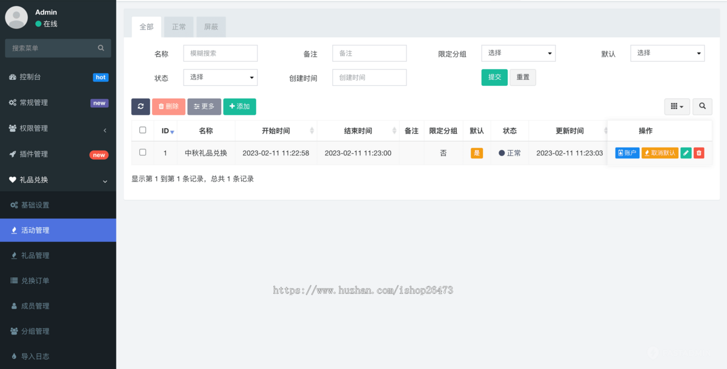
Task: Click the 正常 status in row 1
Action: point(510,153)
